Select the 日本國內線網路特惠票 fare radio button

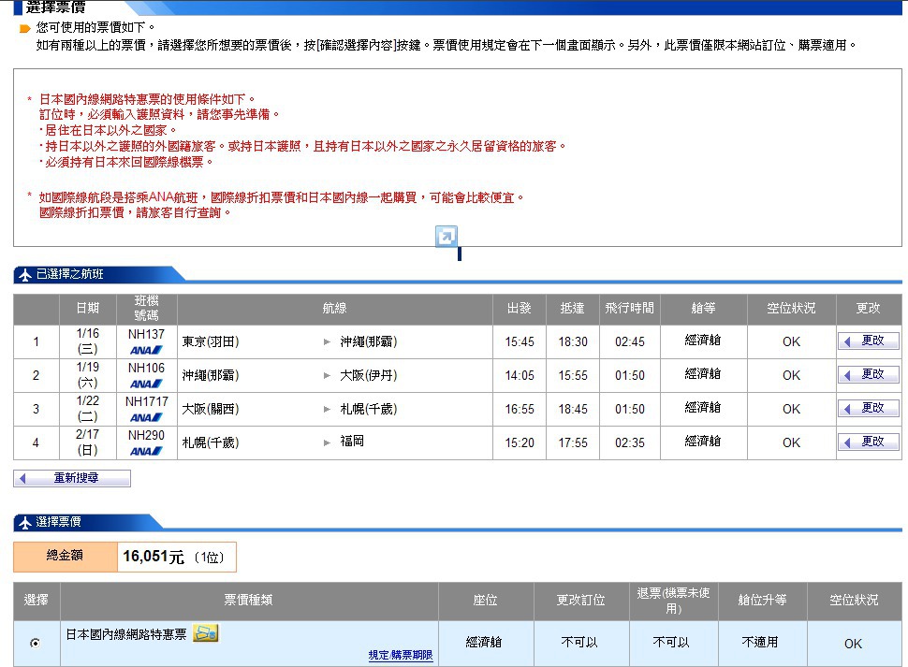click(36, 643)
